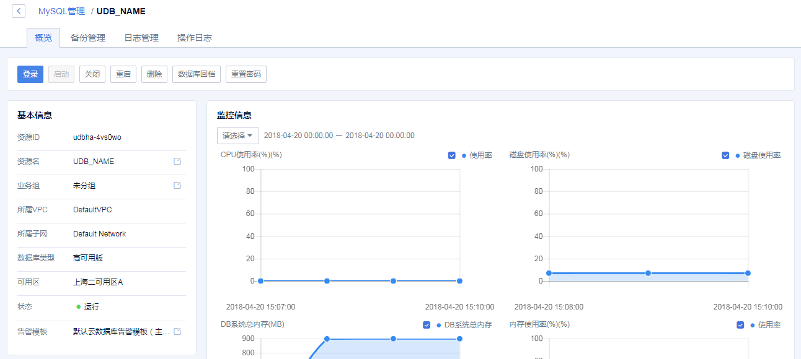The width and height of the screenshot is (801, 359).
Task: Click the monitoring date range text
Action: (x=339, y=135)
